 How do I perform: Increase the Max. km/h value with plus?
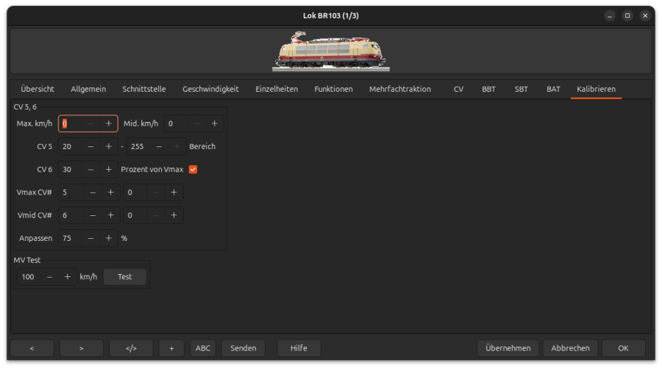[108, 123]
